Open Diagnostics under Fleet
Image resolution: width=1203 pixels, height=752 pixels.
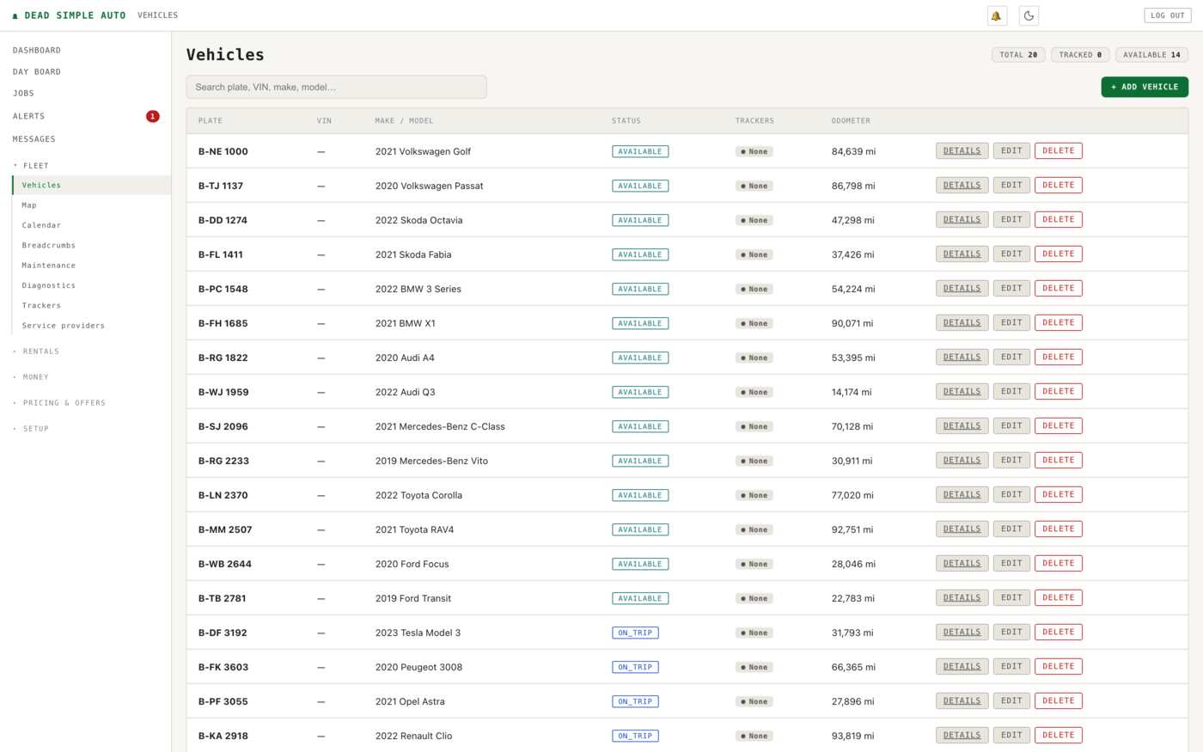[x=49, y=285]
